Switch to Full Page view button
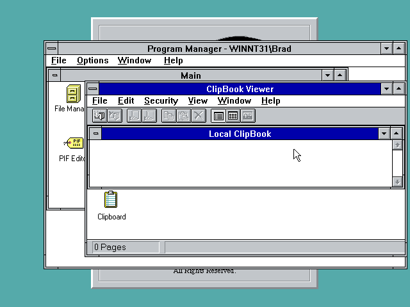Screen dimensions: 410x307 [248, 116]
